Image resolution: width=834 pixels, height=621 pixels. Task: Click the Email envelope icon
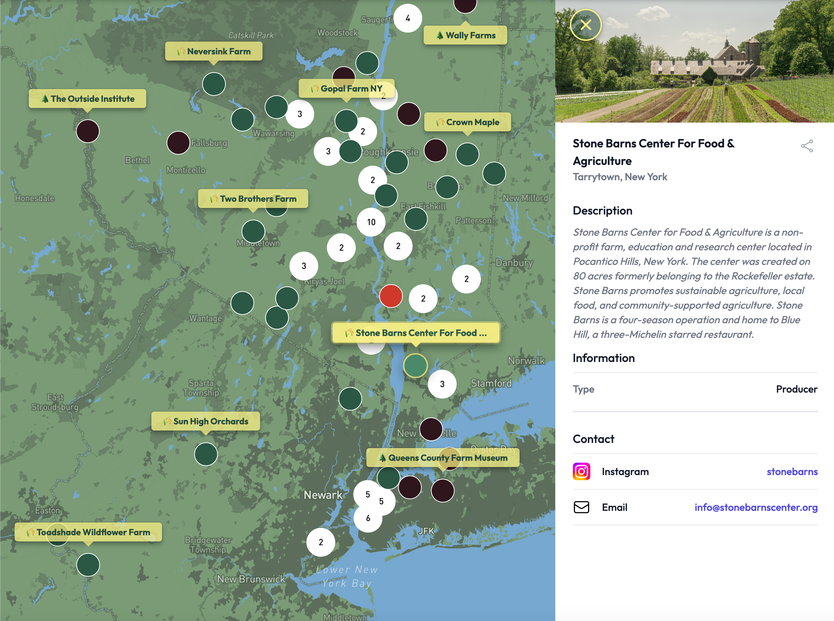(581, 507)
